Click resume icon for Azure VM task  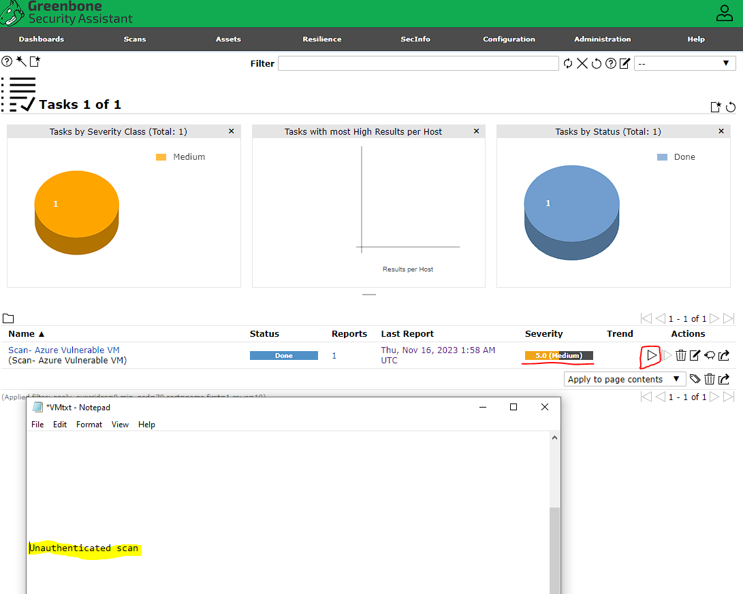point(667,355)
